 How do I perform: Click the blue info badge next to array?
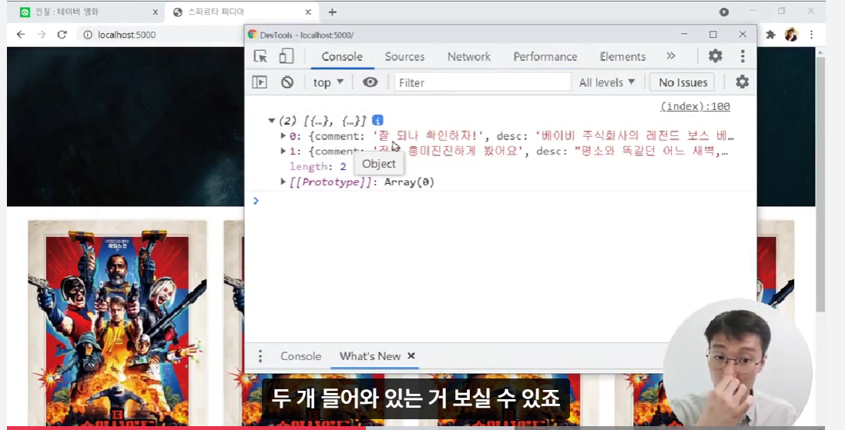377,120
